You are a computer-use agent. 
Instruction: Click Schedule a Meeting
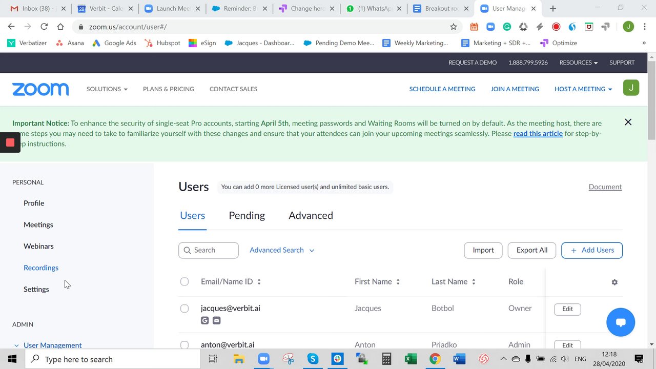(442, 89)
